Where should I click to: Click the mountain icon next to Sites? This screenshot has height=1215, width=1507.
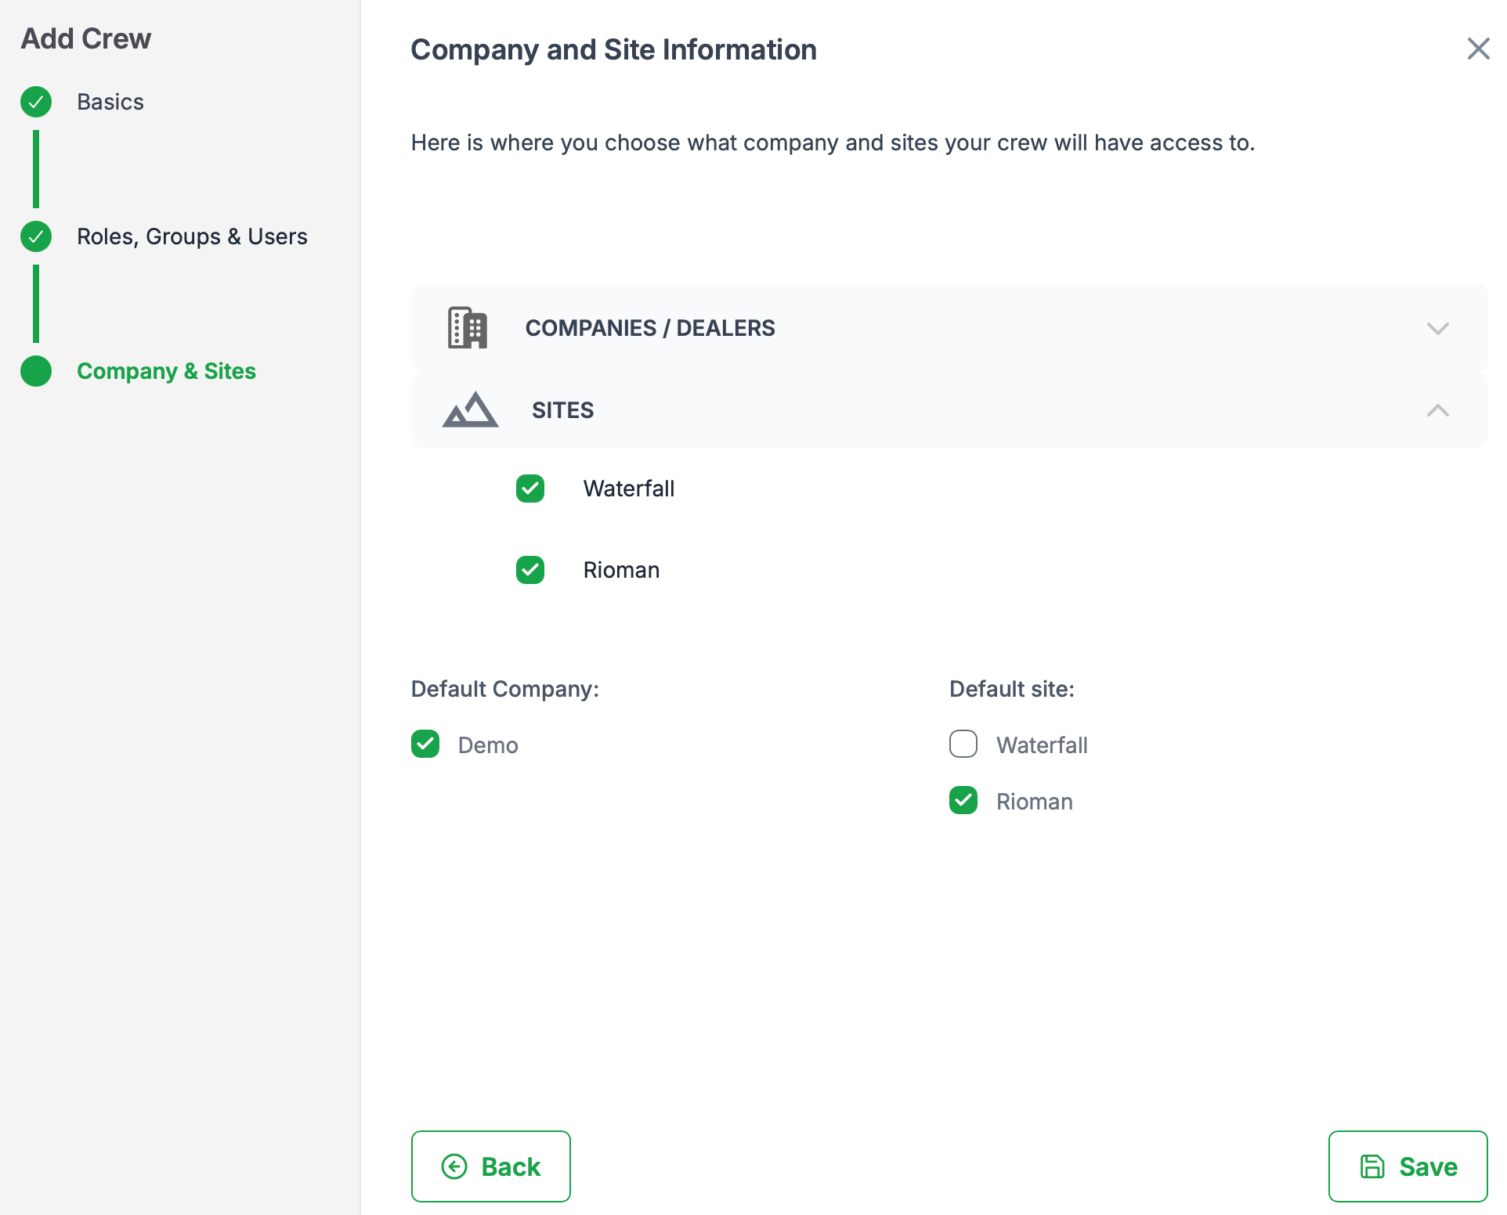click(x=470, y=409)
